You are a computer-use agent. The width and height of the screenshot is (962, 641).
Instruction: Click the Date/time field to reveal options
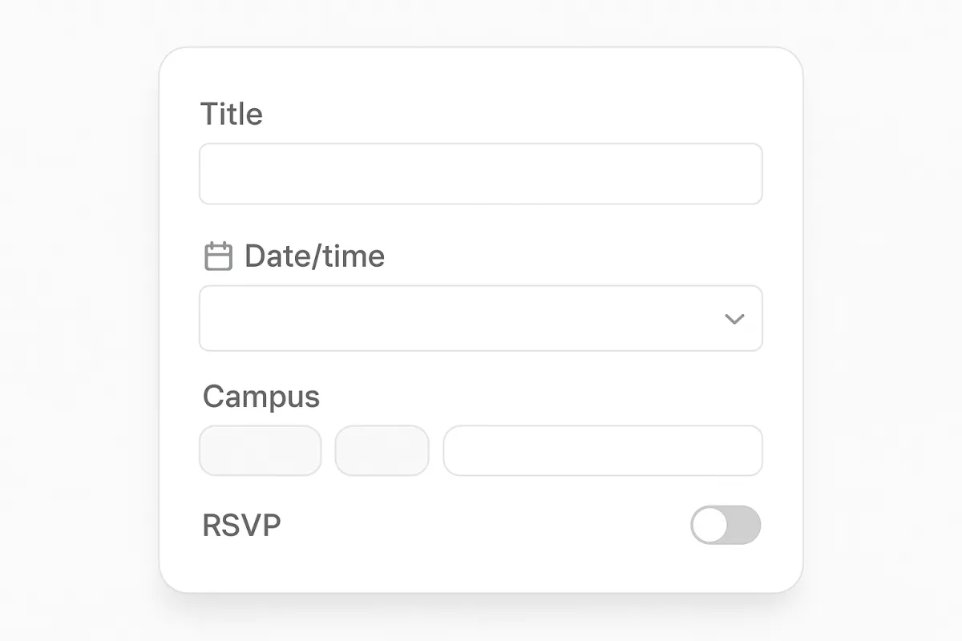click(481, 318)
